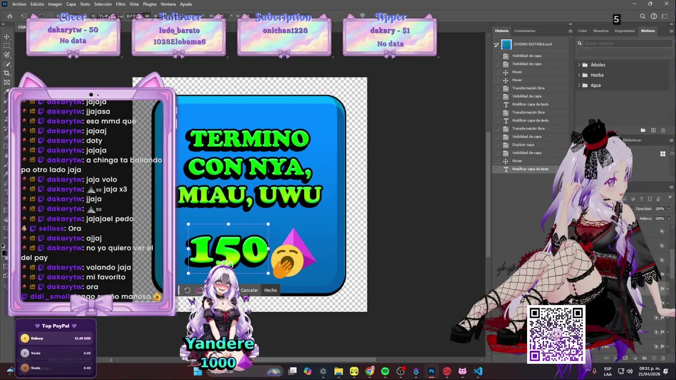This screenshot has width=676, height=380.
Task: Open the Edición menu
Action: pyautogui.click(x=37, y=4)
